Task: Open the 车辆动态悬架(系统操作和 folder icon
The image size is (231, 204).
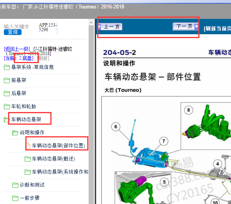Action: tap(28, 172)
